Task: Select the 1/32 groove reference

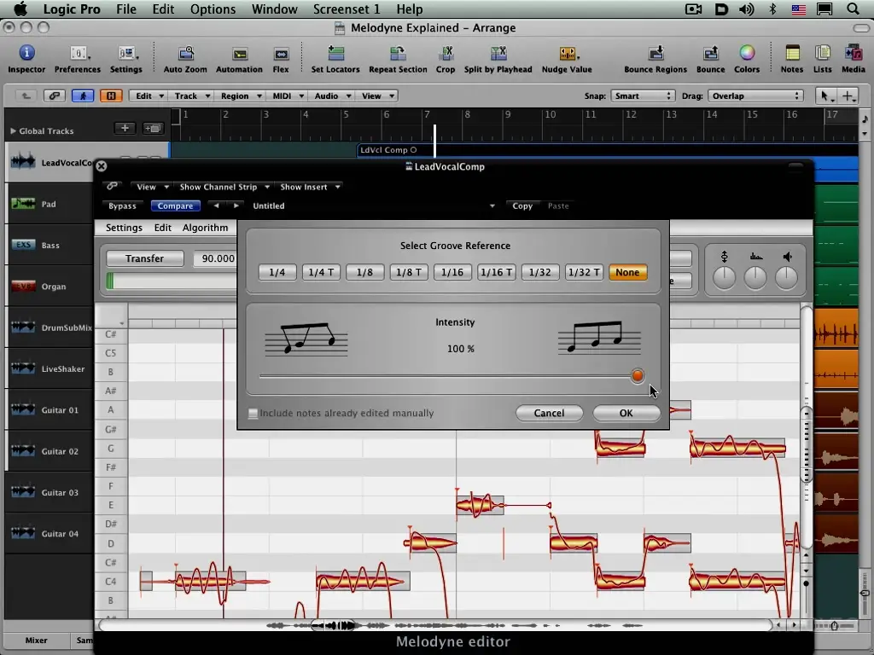Action: click(539, 272)
